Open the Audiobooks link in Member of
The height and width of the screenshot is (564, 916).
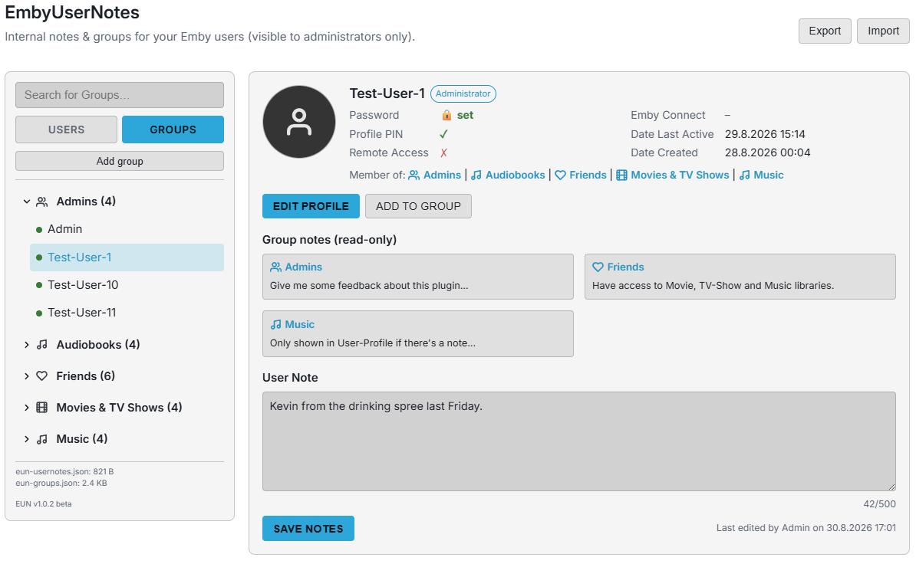click(516, 175)
